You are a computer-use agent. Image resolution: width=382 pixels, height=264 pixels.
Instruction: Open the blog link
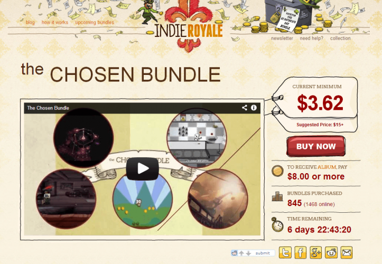click(30, 22)
